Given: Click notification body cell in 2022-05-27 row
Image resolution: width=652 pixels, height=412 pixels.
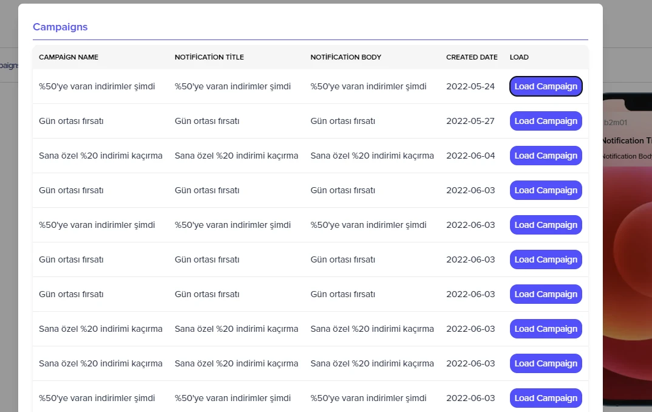Looking at the screenshot, I should 342,121.
